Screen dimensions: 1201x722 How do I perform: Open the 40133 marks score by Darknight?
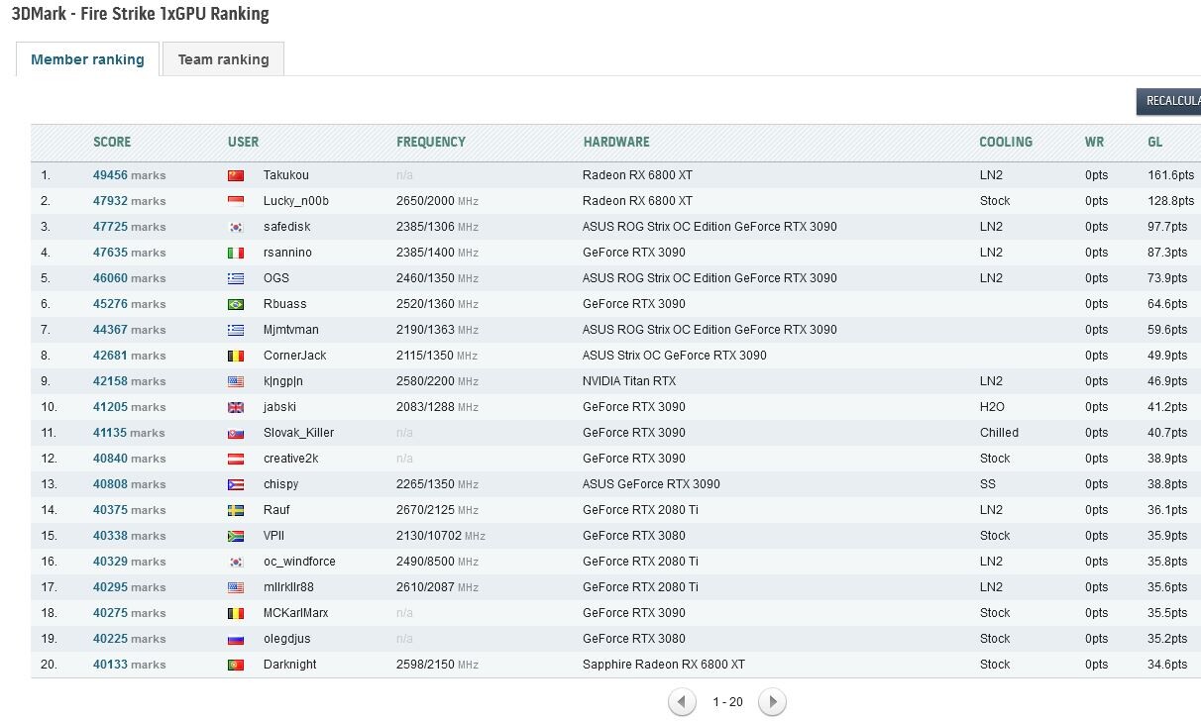(x=130, y=665)
